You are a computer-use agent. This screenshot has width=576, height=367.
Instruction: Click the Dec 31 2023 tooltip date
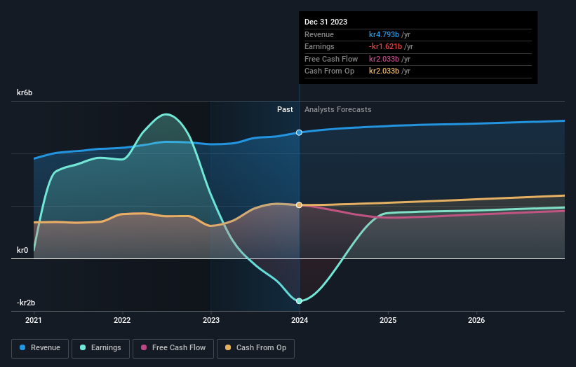click(x=326, y=22)
